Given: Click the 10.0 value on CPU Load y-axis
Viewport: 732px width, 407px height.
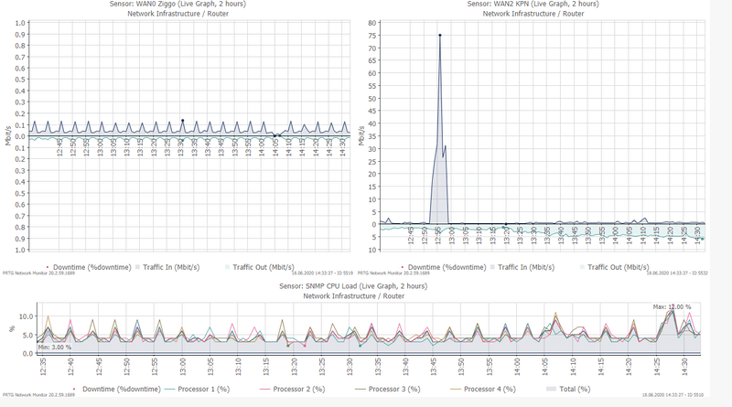Looking at the screenshot, I should click(x=27, y=316).
